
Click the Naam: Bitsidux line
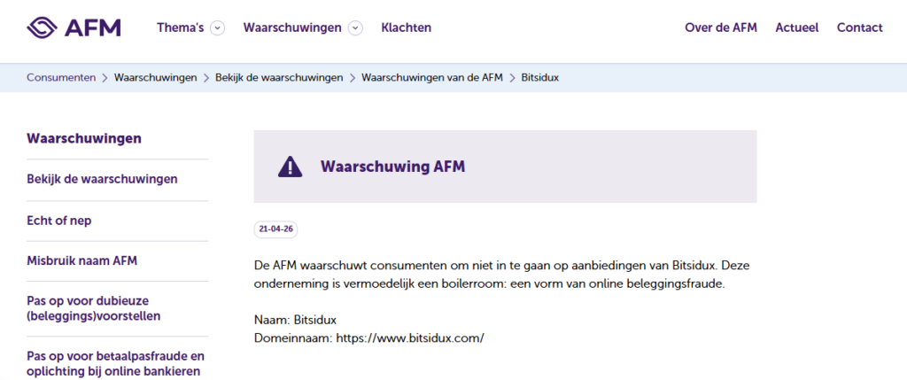tap(295, 320)
